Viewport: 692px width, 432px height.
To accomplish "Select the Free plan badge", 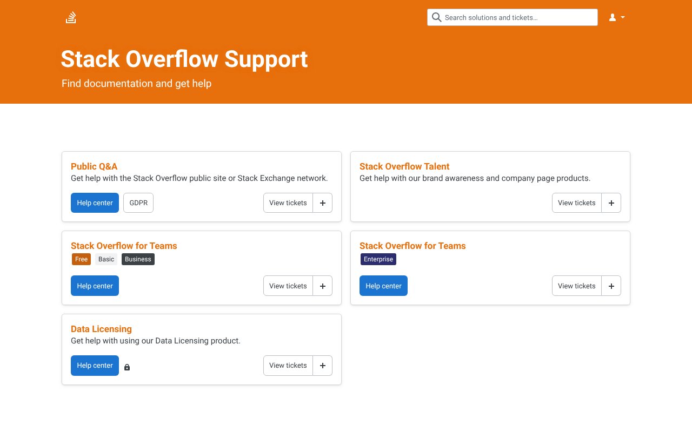I will point(81,259).
